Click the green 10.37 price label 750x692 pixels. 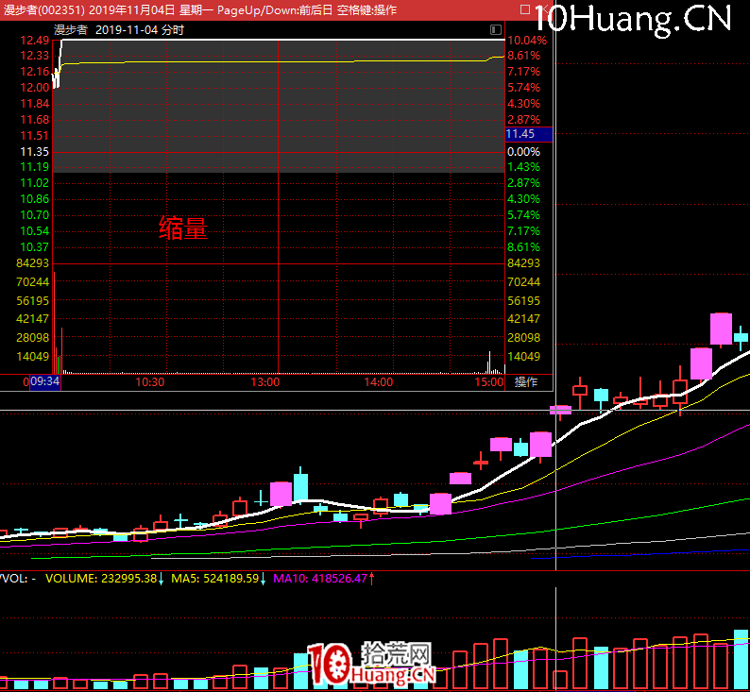click(x=34, y=247)
